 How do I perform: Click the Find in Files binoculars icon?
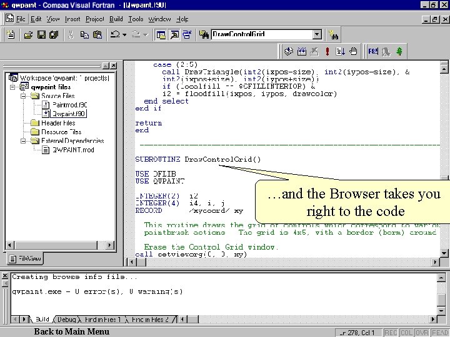(x=204, y=35)
